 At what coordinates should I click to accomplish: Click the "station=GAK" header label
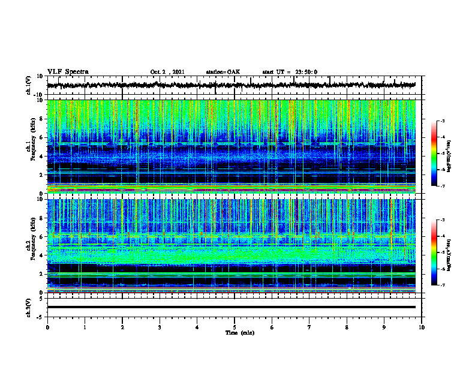click(x=223, y=72)
